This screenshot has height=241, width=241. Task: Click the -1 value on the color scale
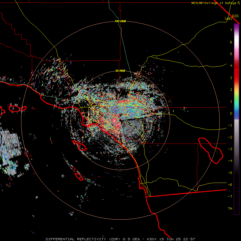[x=230, y=125]
